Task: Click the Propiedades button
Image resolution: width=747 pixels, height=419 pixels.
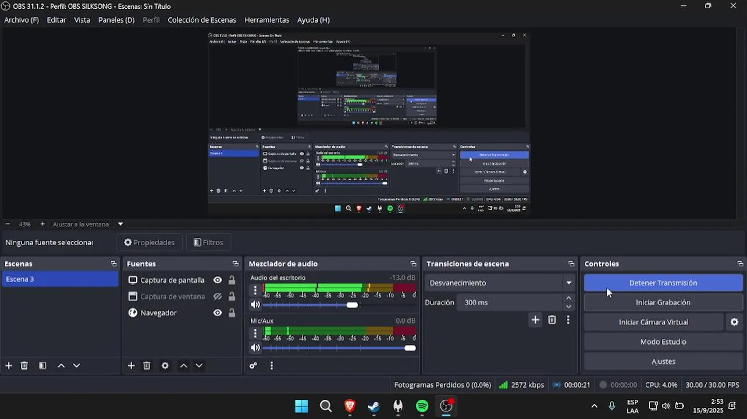Action: (x=150, y=242)
